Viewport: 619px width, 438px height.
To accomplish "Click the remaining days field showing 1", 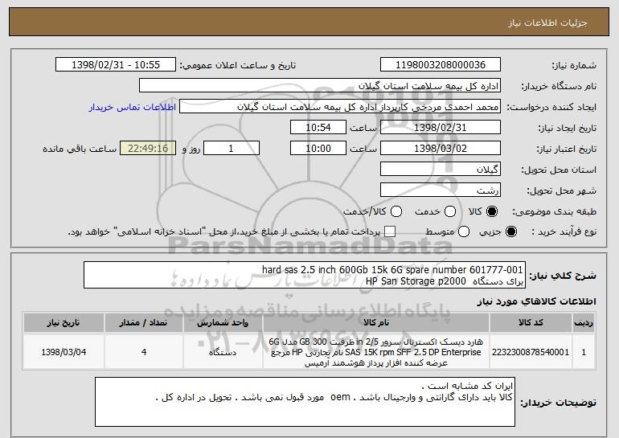I will click(232, 149).
